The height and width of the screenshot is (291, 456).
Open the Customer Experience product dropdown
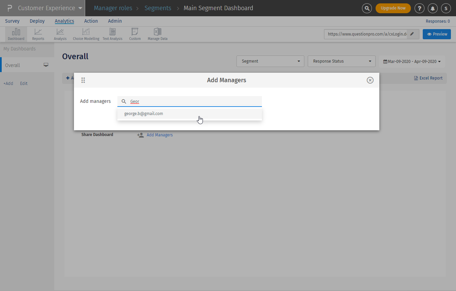click(50, 8)
